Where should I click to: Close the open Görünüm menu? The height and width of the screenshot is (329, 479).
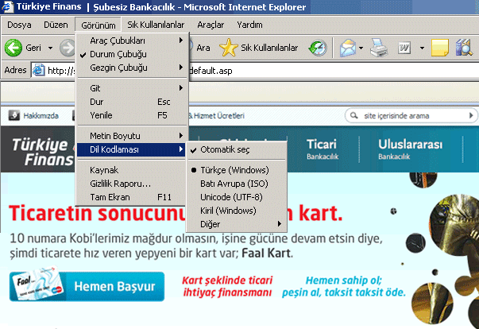click(x=98, y=25)
